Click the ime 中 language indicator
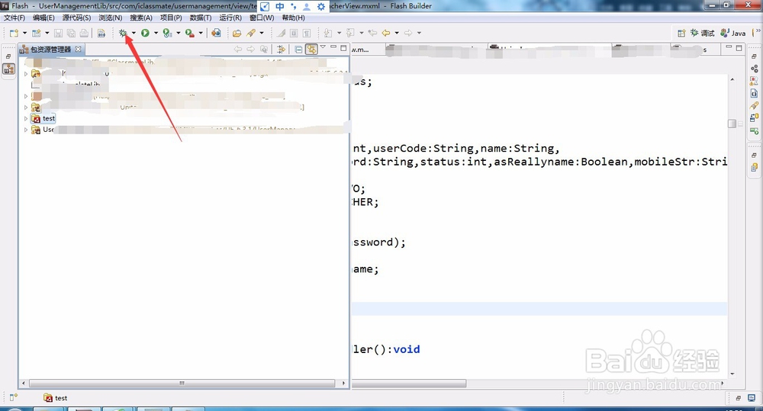763x411 pixels. 280,6
